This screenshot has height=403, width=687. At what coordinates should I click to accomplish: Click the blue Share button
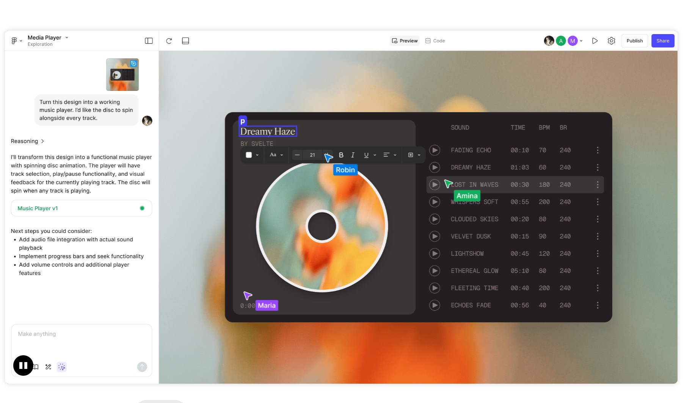[x=663, y=41]
